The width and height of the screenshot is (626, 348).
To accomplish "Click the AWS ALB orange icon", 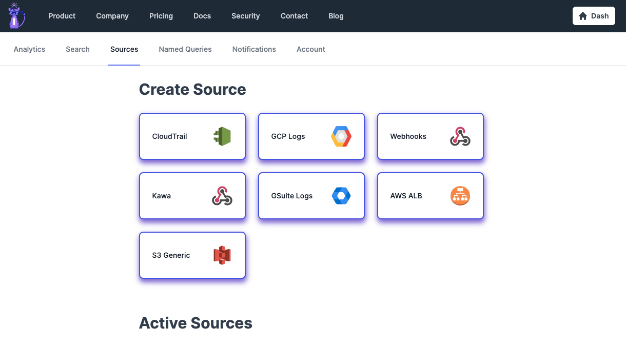I will [460, 196].
